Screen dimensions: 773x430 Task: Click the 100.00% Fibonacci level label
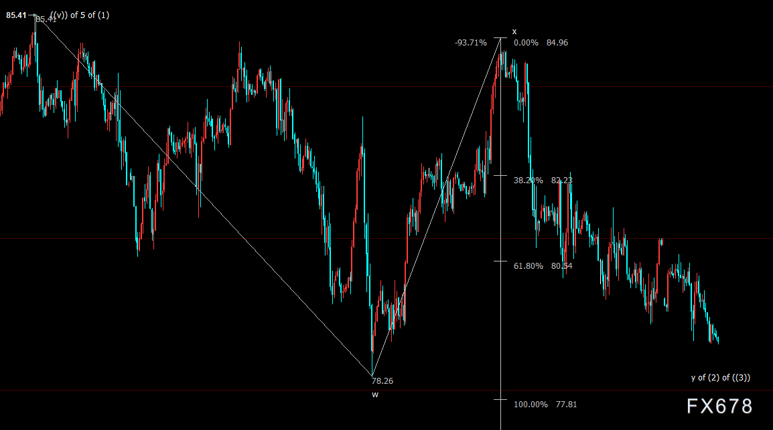click(x=531, y=405)
